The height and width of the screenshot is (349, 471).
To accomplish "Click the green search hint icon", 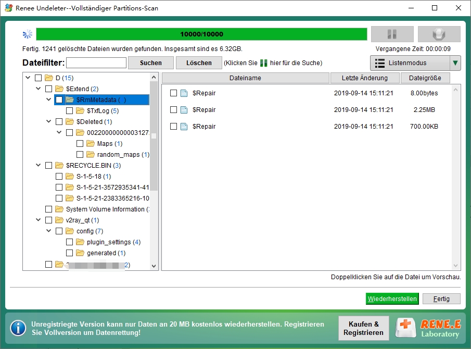I will [264, 63].
